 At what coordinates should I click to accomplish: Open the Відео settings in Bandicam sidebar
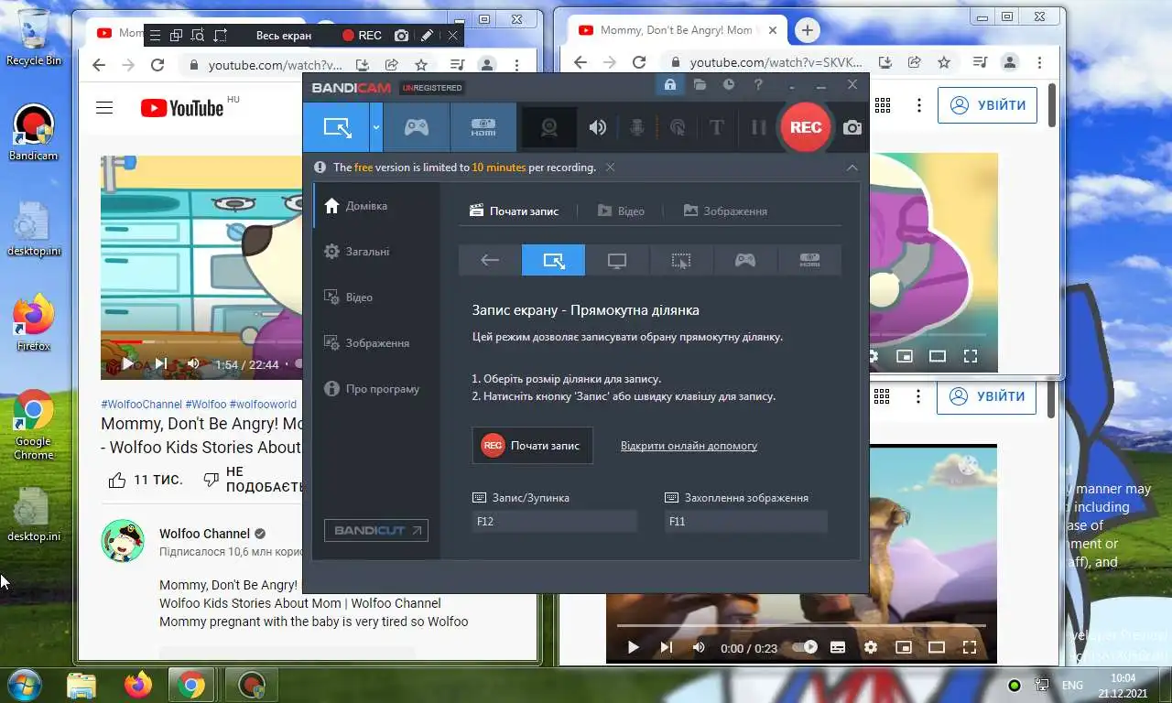click(x=376, y=297)
